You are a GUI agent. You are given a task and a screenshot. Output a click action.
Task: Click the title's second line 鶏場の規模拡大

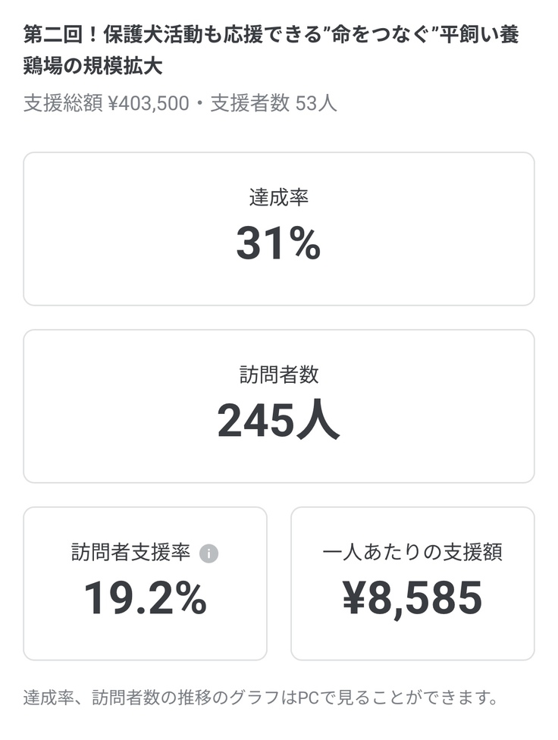click(92, 67)
